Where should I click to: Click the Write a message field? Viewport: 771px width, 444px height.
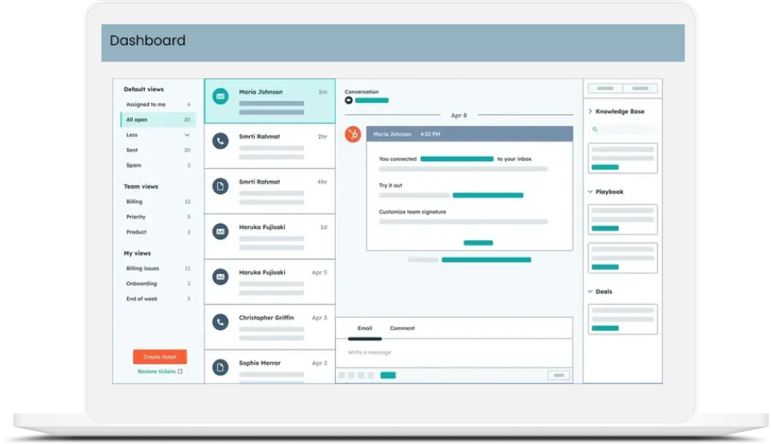tap(453, 353)
